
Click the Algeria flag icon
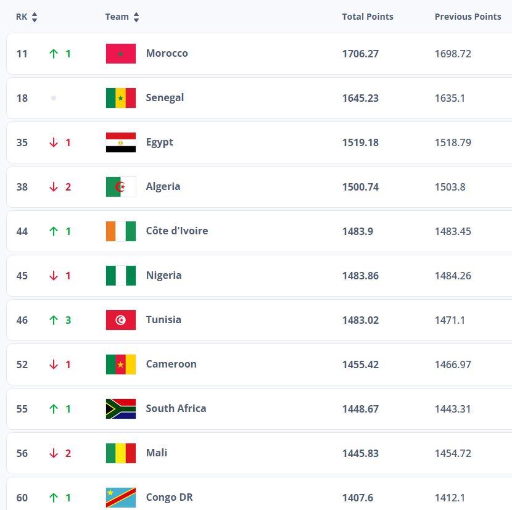coord(121,187)
